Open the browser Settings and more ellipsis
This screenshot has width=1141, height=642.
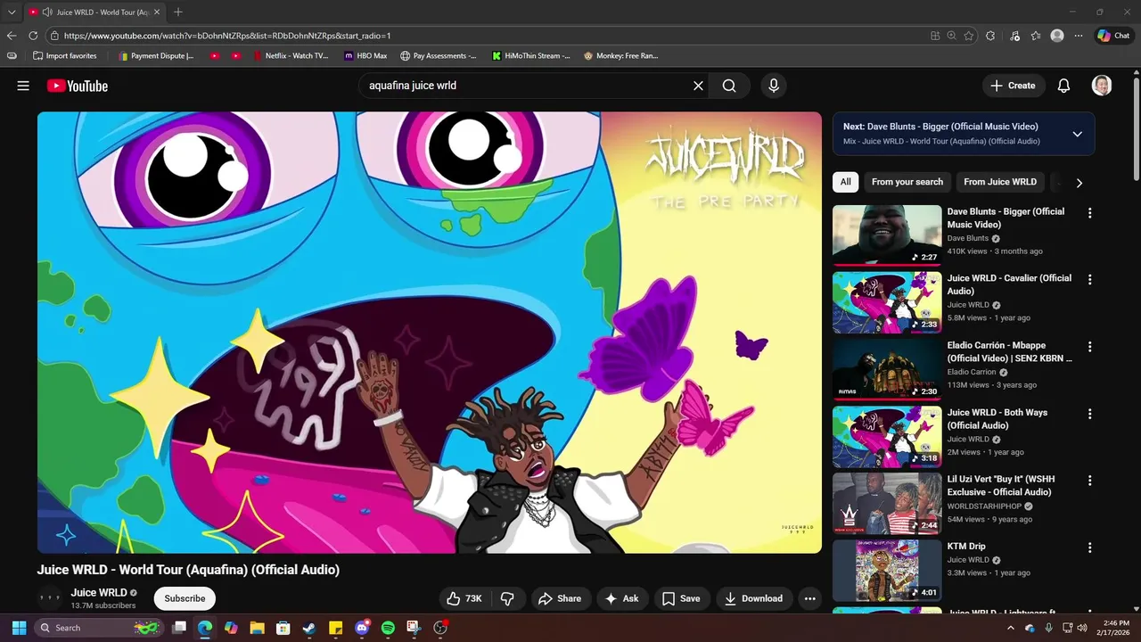pos(1079,36)
